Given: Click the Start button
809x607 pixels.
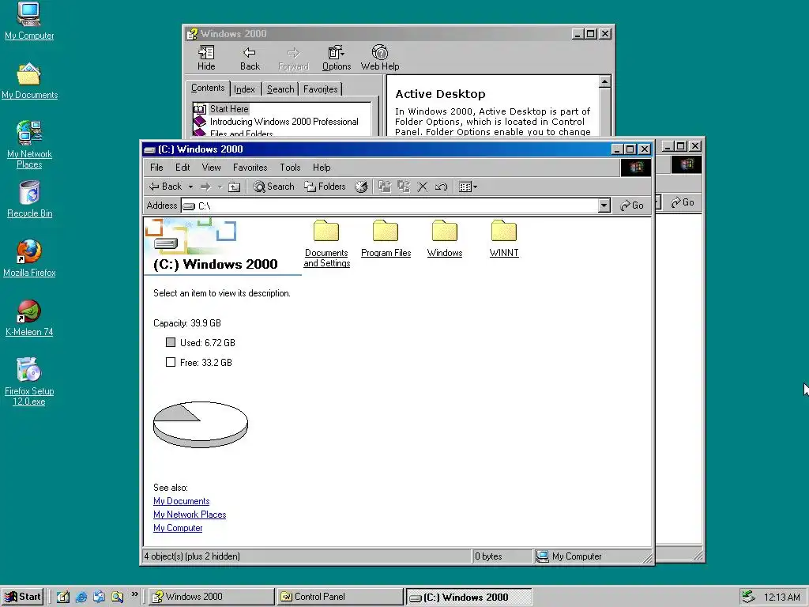Looking at the screenshot, I should [23, 597].
